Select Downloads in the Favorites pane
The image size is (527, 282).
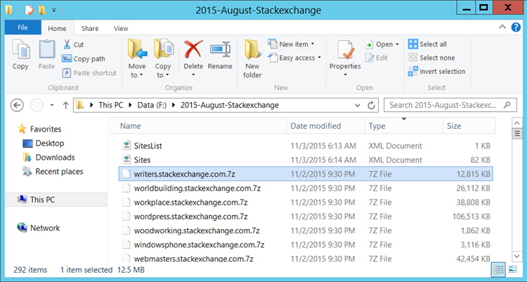[x=55, y=158]
